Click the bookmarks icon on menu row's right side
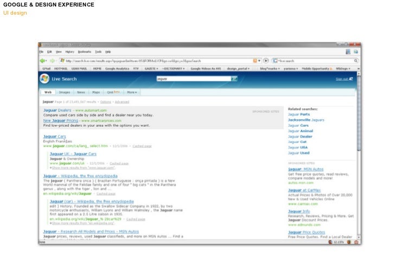This screenshot has width=395, height=279. (x=348, y=51)
